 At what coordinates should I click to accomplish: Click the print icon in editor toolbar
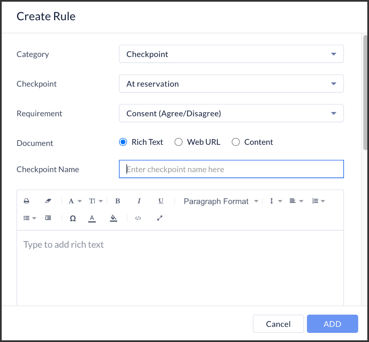(27, 201)
